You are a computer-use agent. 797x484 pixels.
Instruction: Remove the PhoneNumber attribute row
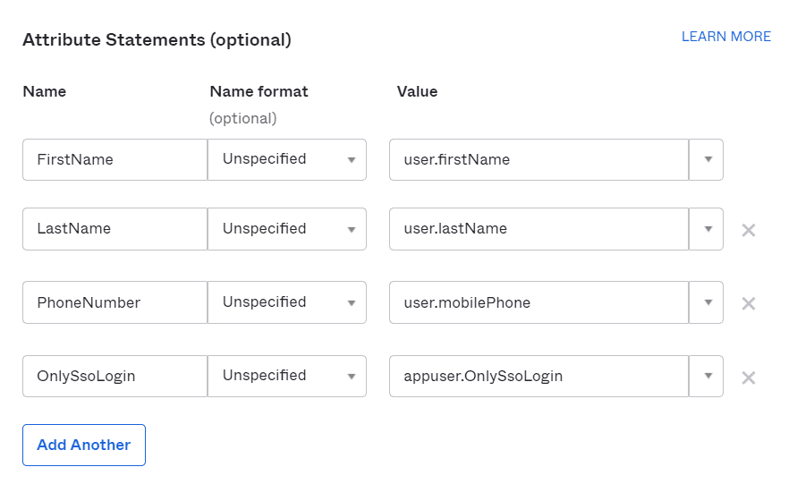749,303
